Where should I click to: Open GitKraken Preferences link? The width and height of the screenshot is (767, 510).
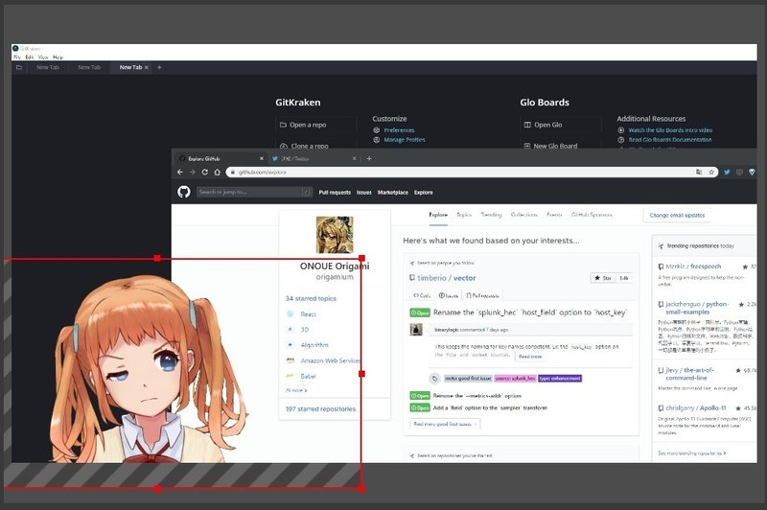pos(399,130)
